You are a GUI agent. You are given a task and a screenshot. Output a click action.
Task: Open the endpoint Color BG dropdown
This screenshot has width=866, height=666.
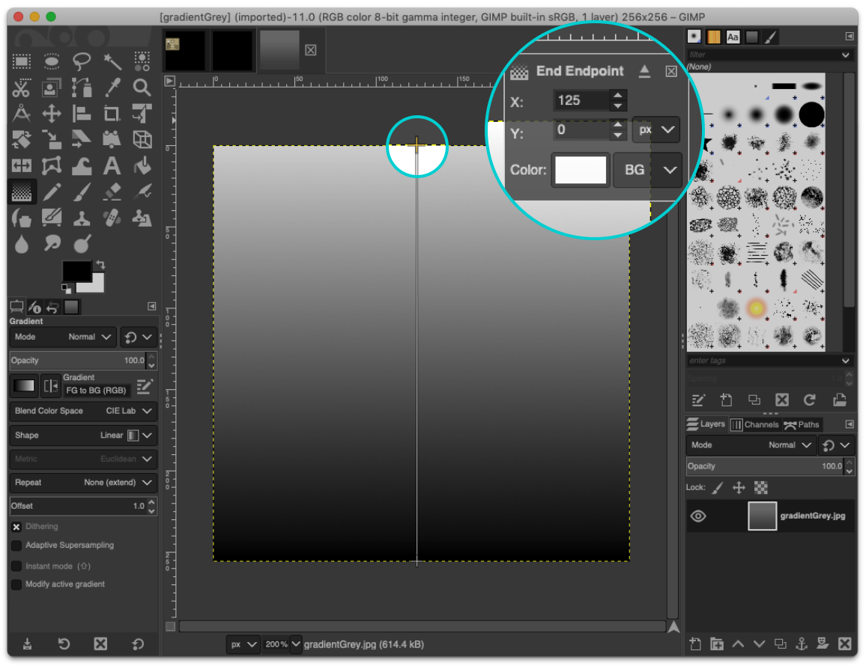(647, 170)
